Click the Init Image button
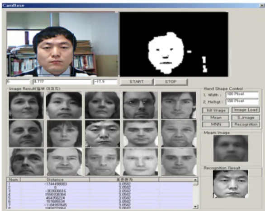This screenshot has height=211, width=265. [x=216, y=110]
